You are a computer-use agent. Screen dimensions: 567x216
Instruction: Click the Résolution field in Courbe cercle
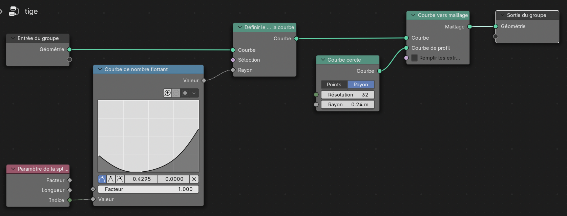(x=348, y=95)
